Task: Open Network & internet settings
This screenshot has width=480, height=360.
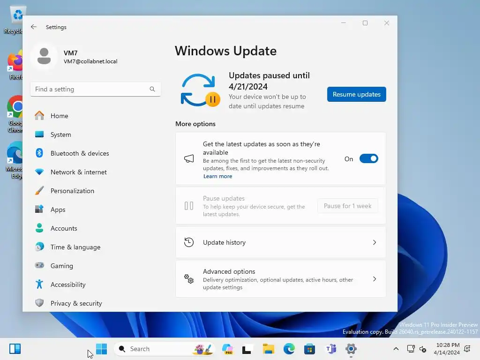Action: [96, 172]
